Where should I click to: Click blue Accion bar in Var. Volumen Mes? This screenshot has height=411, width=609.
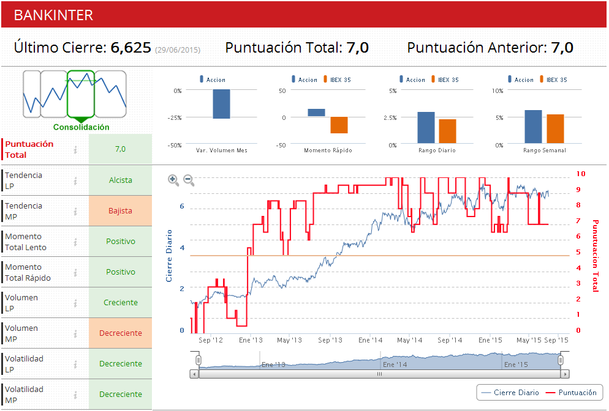pos(221,104)
